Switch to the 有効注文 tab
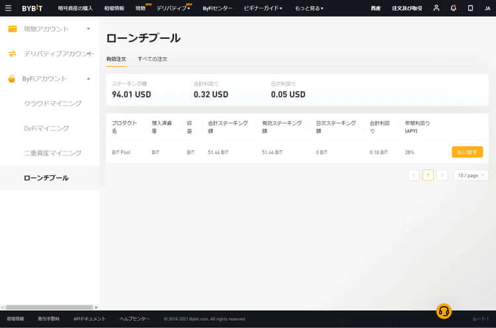 [x=116, y=59]
